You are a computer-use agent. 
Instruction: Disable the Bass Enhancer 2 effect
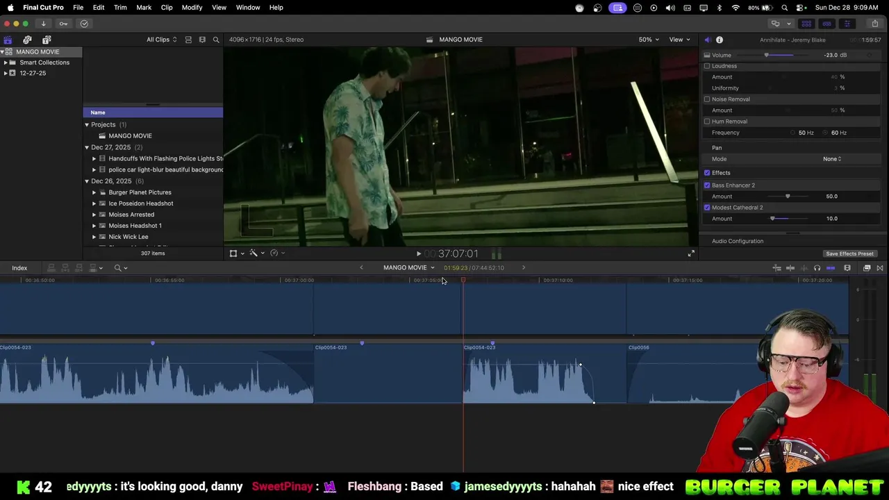[x=707, y=185]
